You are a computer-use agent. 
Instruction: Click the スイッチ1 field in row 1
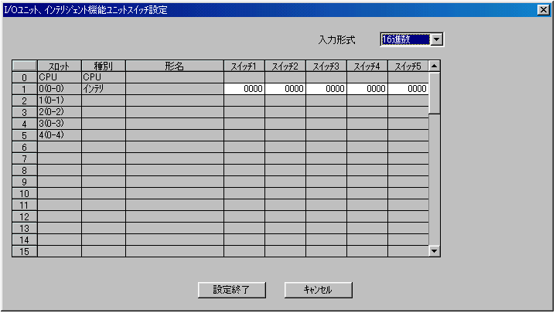[244, 89]
